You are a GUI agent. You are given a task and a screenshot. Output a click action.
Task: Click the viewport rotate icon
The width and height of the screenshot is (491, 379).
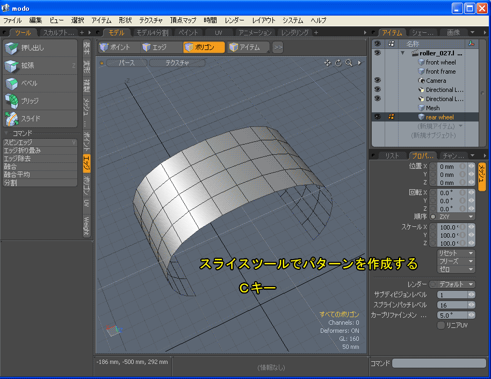coord(338,63)
